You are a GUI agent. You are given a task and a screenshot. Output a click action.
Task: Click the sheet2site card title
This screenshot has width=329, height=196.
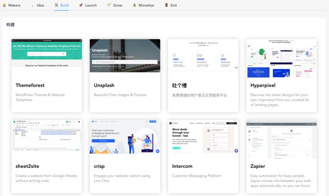pos(27,166)
